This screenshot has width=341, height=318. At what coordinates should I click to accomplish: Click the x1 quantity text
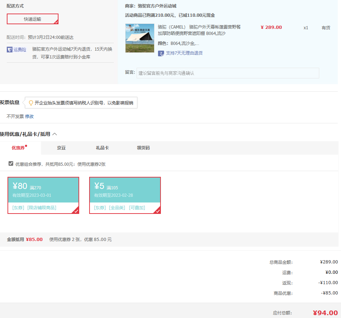(306, 28)
